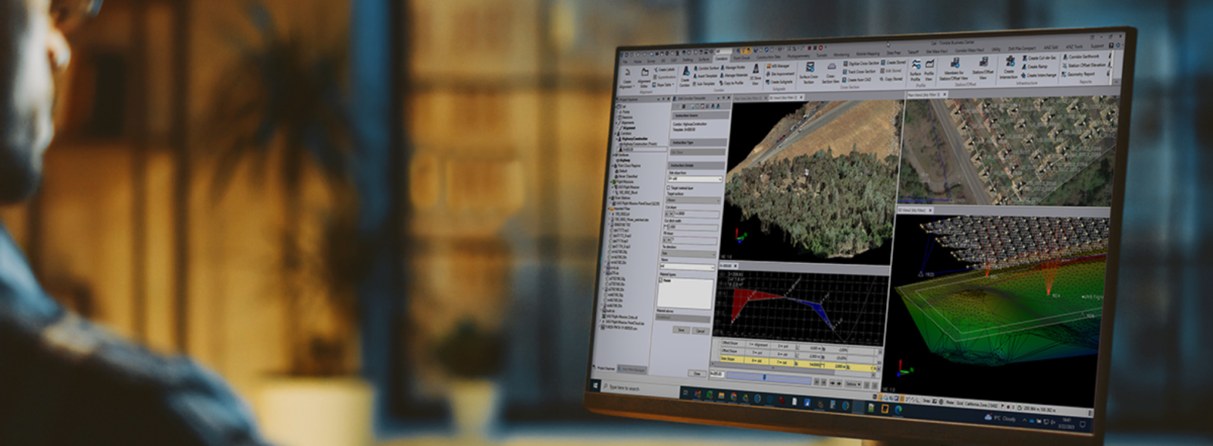Open the Manage Materials command

[735, 75]
